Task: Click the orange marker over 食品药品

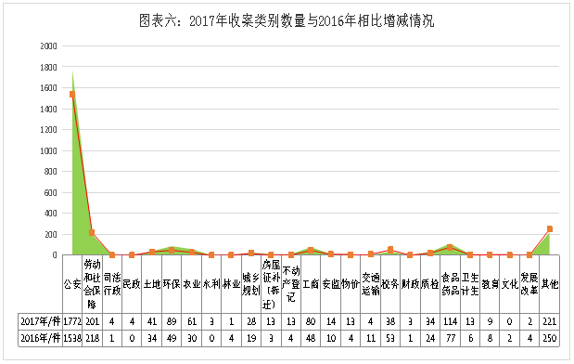Action: click(x=450, y=247)
